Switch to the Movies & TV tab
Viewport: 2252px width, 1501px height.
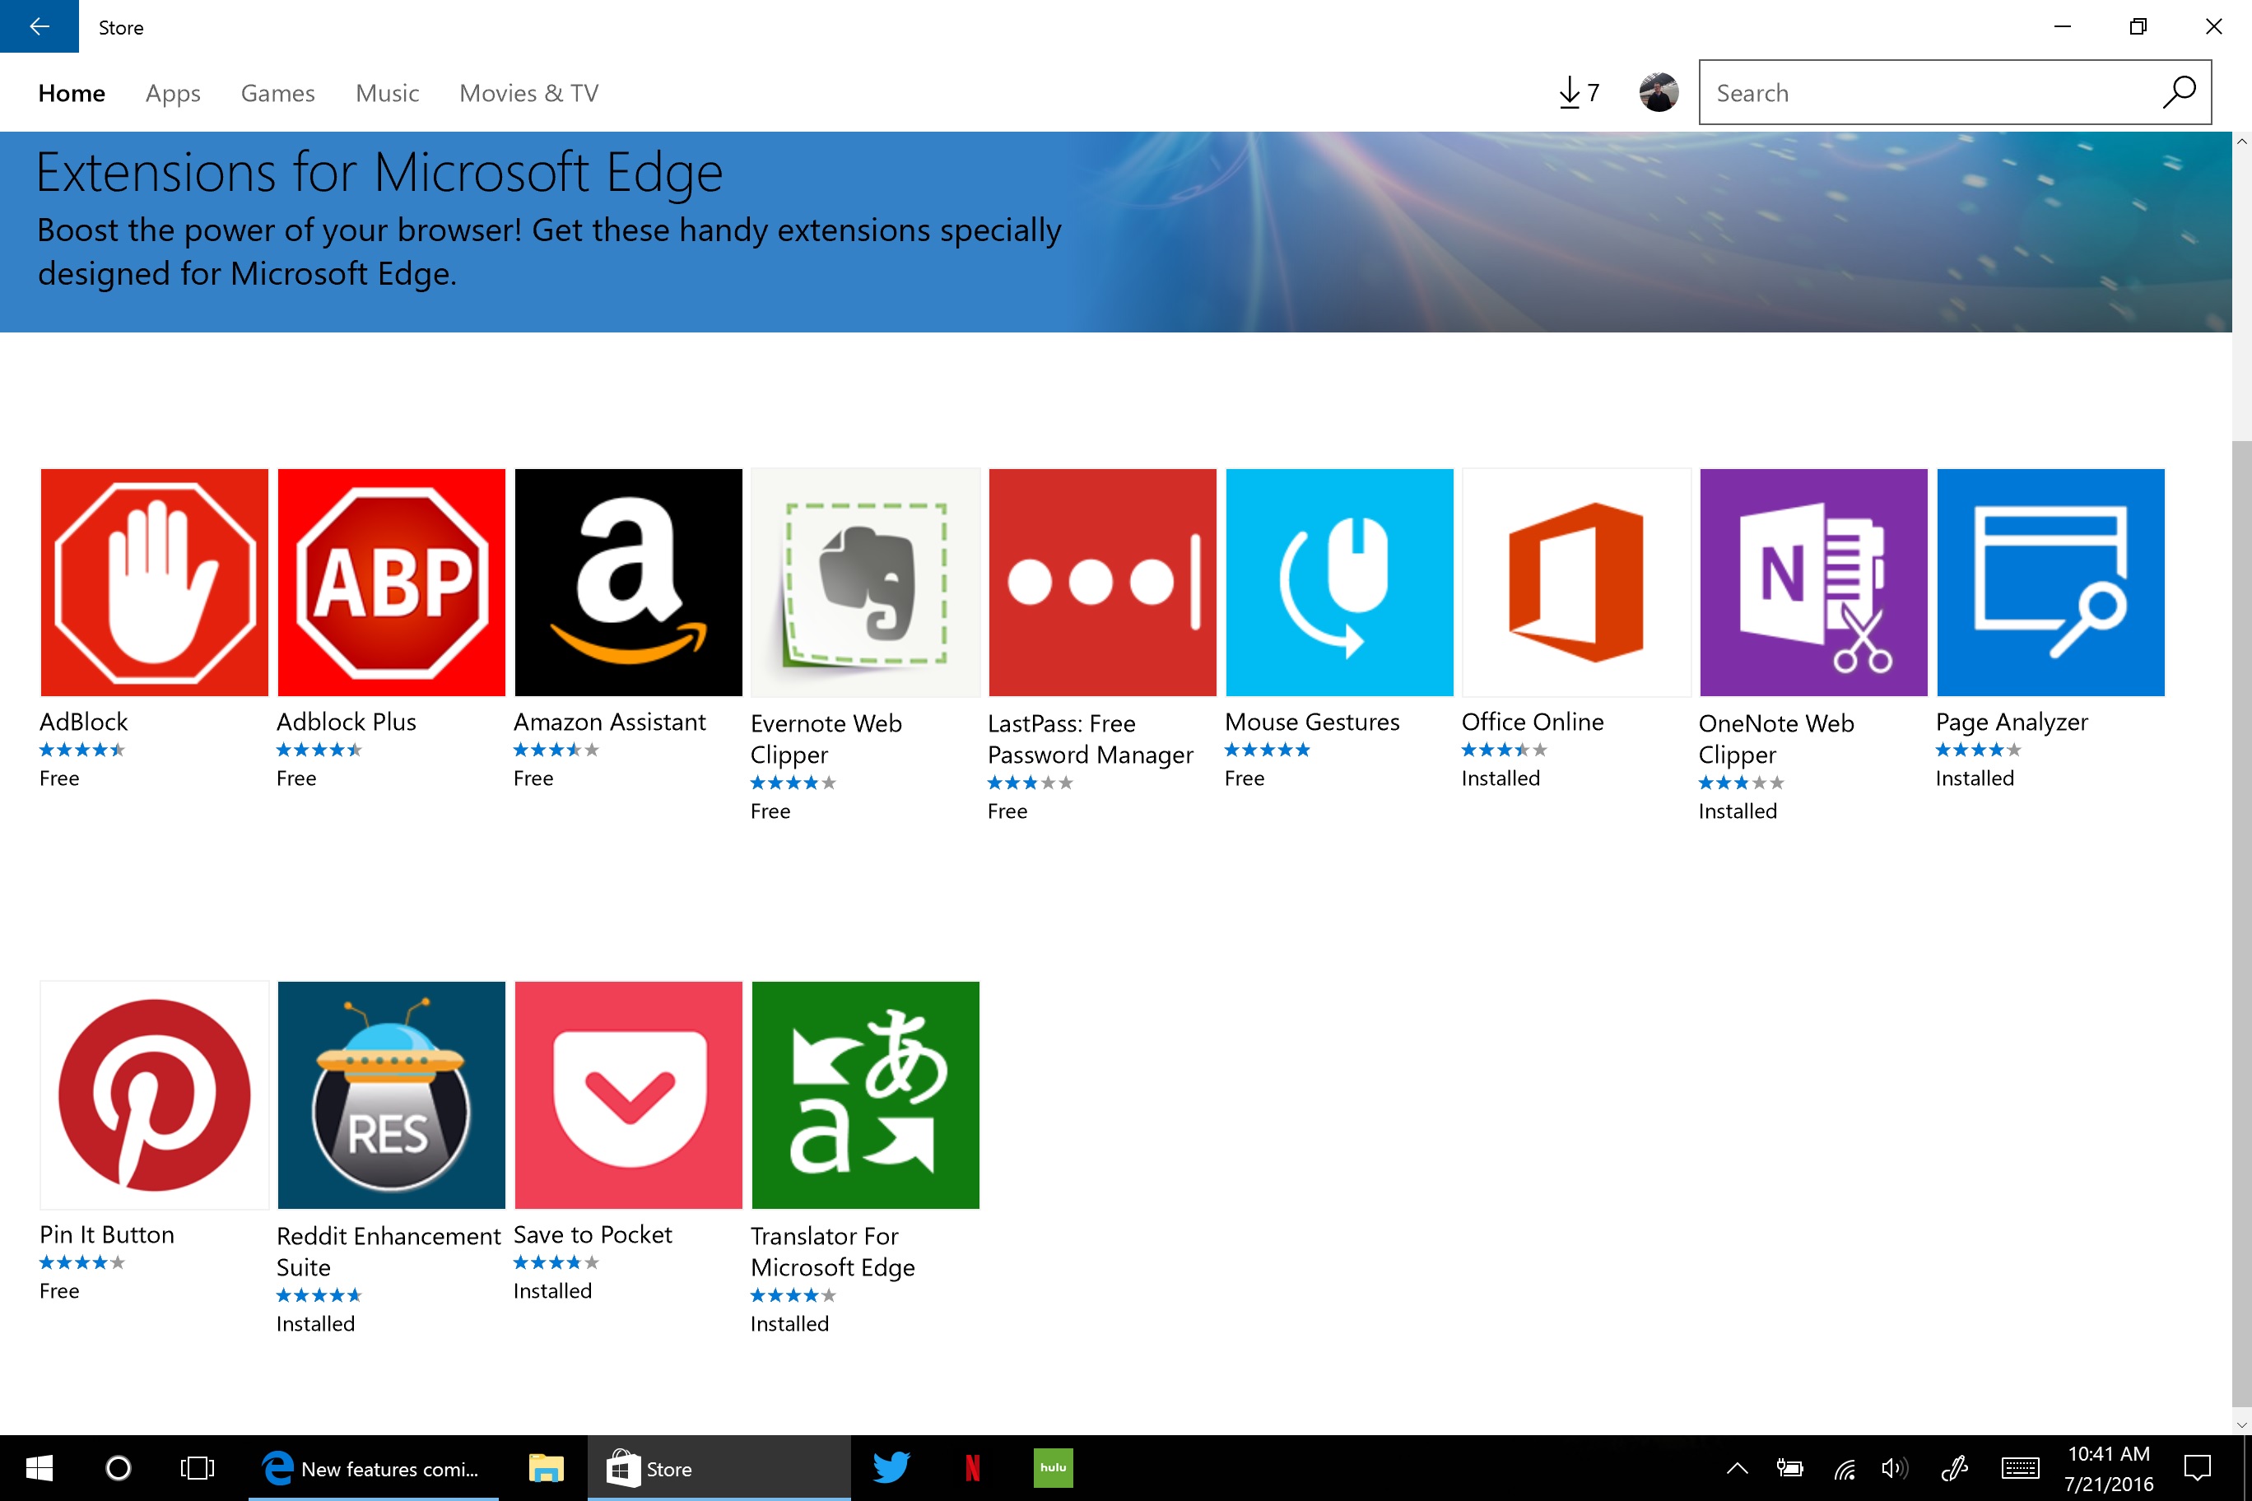(x=529, y=93)
